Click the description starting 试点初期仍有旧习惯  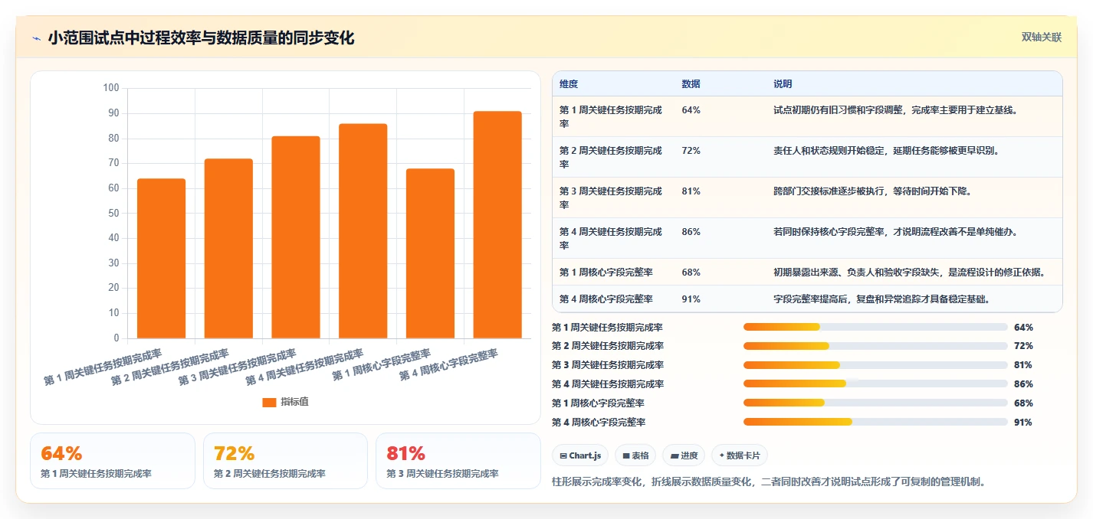[895, 110]
